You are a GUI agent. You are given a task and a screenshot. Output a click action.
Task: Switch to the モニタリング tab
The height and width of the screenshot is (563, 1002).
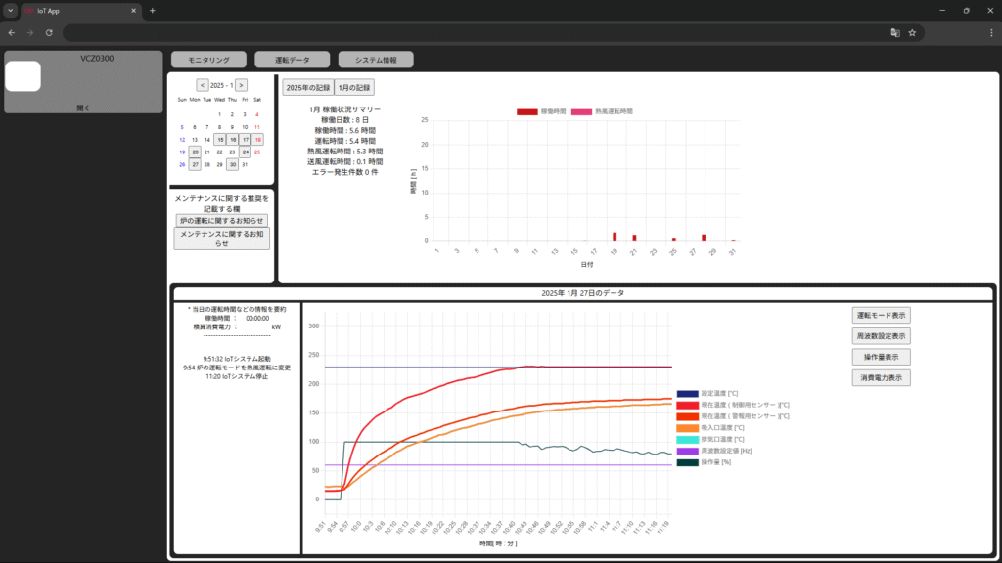208,60
